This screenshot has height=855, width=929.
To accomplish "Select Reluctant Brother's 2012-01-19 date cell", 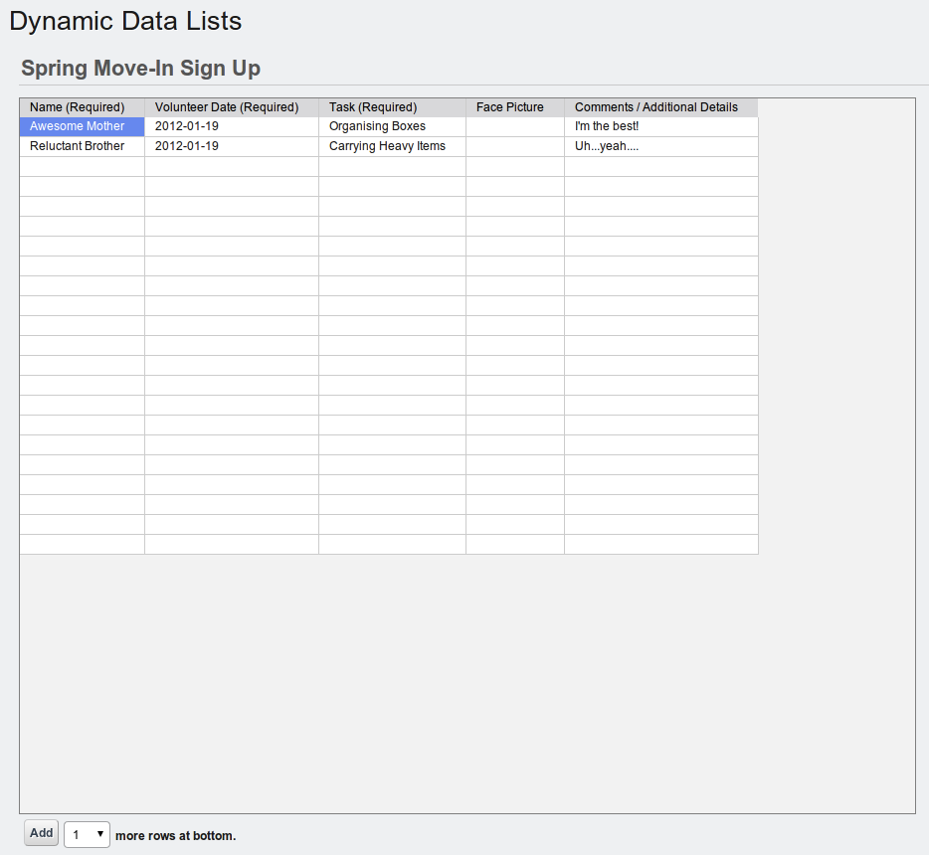I will coord(232,146).
